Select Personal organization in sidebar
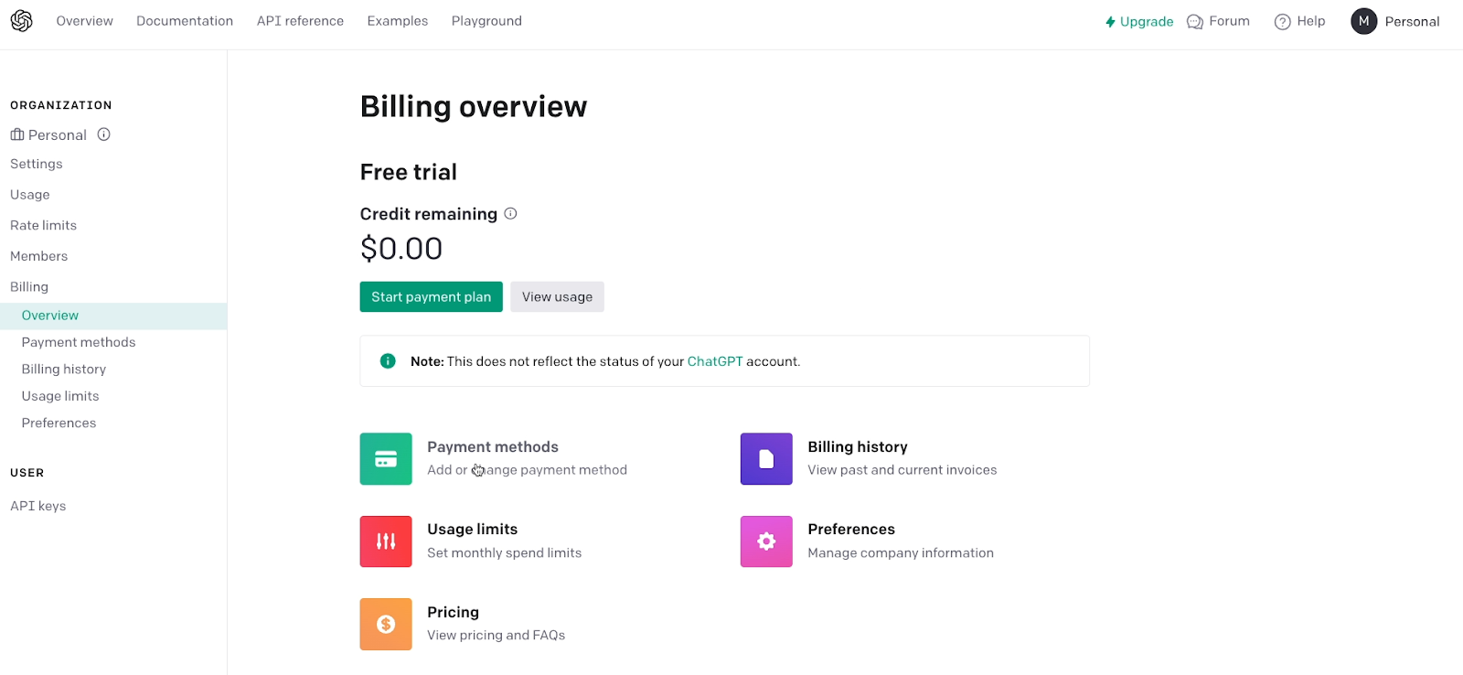The width and height of the screenshot is (1463, 675). tap(57, 134)
